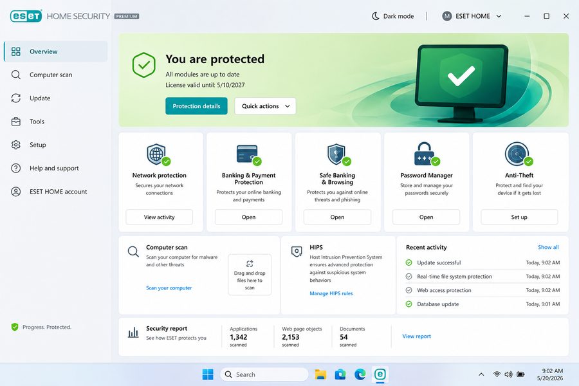The width and height of the screenshot is (579, 386).
Task: Launch Microsoft Edge from the taskbar
Action: pos(360,374)
